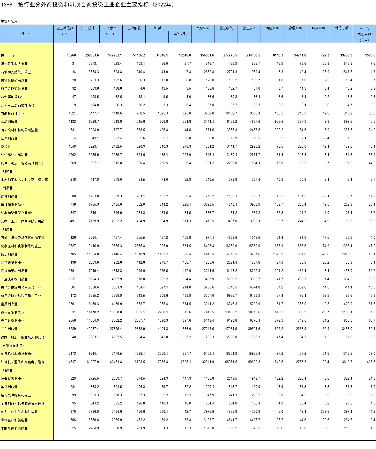Click total assets value 292953.6
This screenshot has width=376, height=449.
coord(92,55)
